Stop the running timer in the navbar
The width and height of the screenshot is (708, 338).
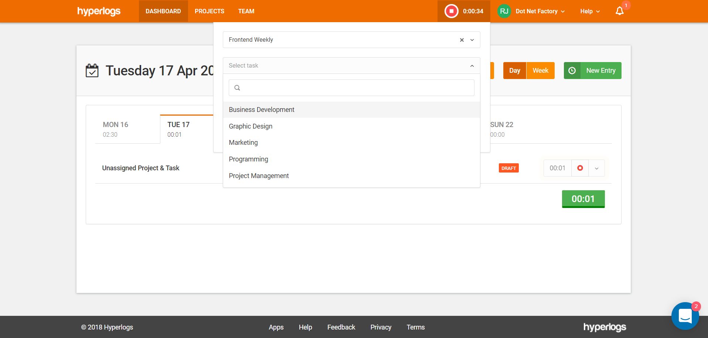pos(451,11)
